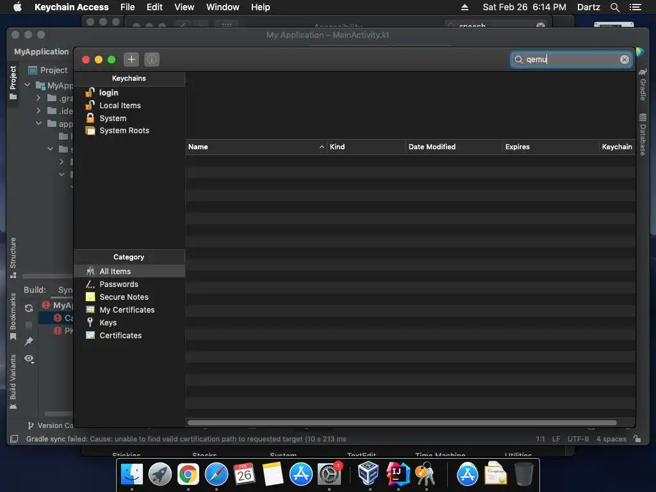The image size is (656, 492).
Task: Expand the .idea folder in IDE tree
Action: point(38,110)
